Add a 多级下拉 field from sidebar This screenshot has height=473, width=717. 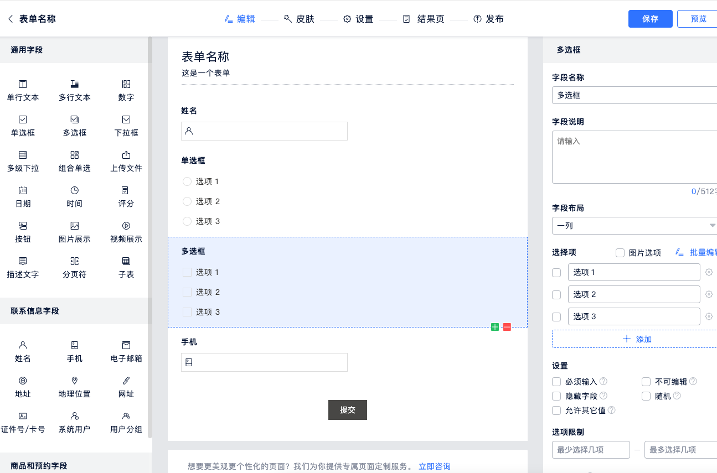(x=23, y=155)
